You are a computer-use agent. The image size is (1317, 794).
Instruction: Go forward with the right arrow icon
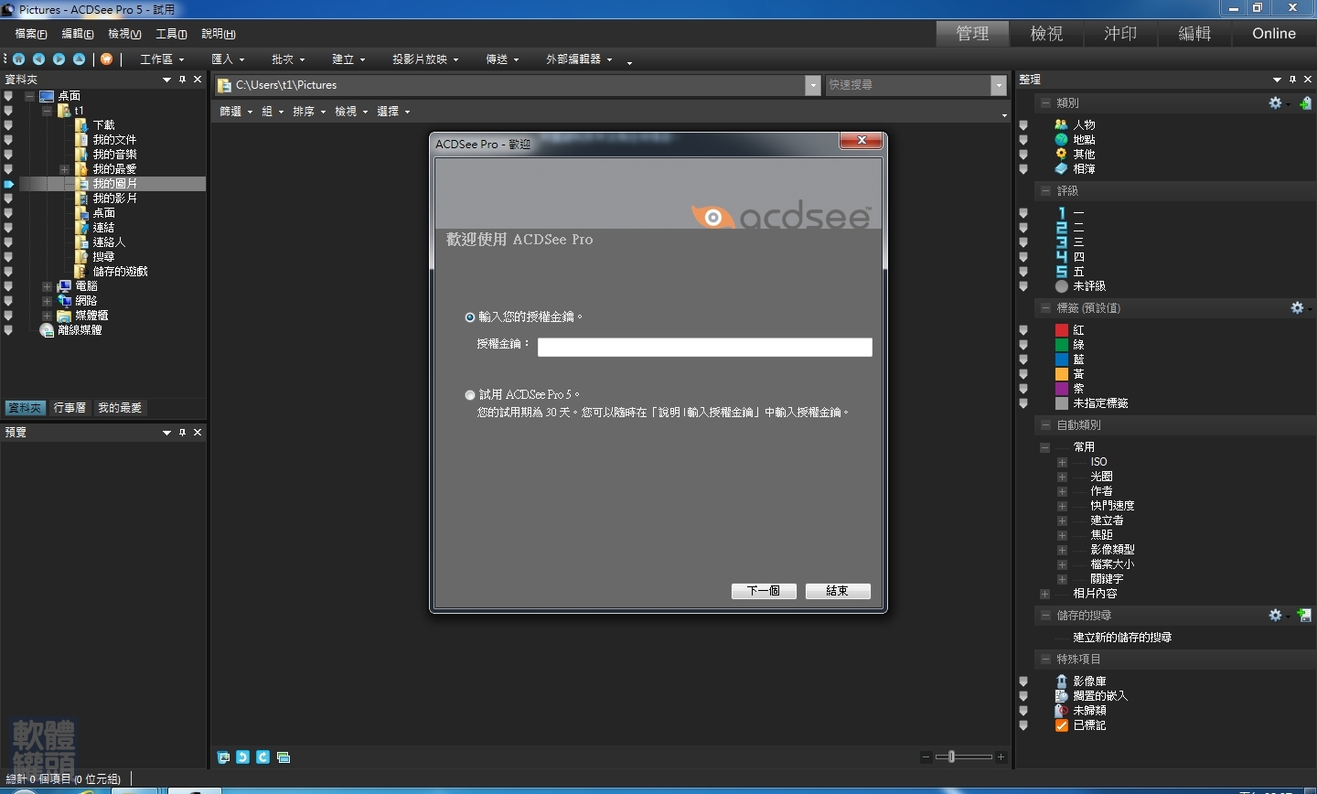point(59,59)
